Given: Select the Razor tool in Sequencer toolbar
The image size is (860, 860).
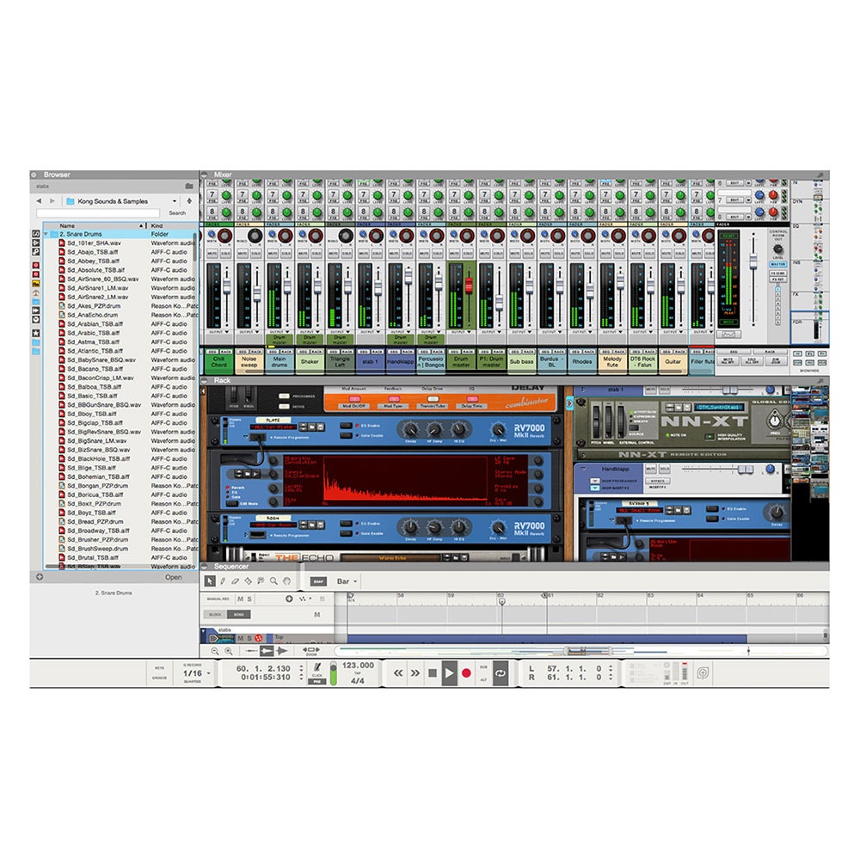Looking at the screenshot, I should click(248, 581).
